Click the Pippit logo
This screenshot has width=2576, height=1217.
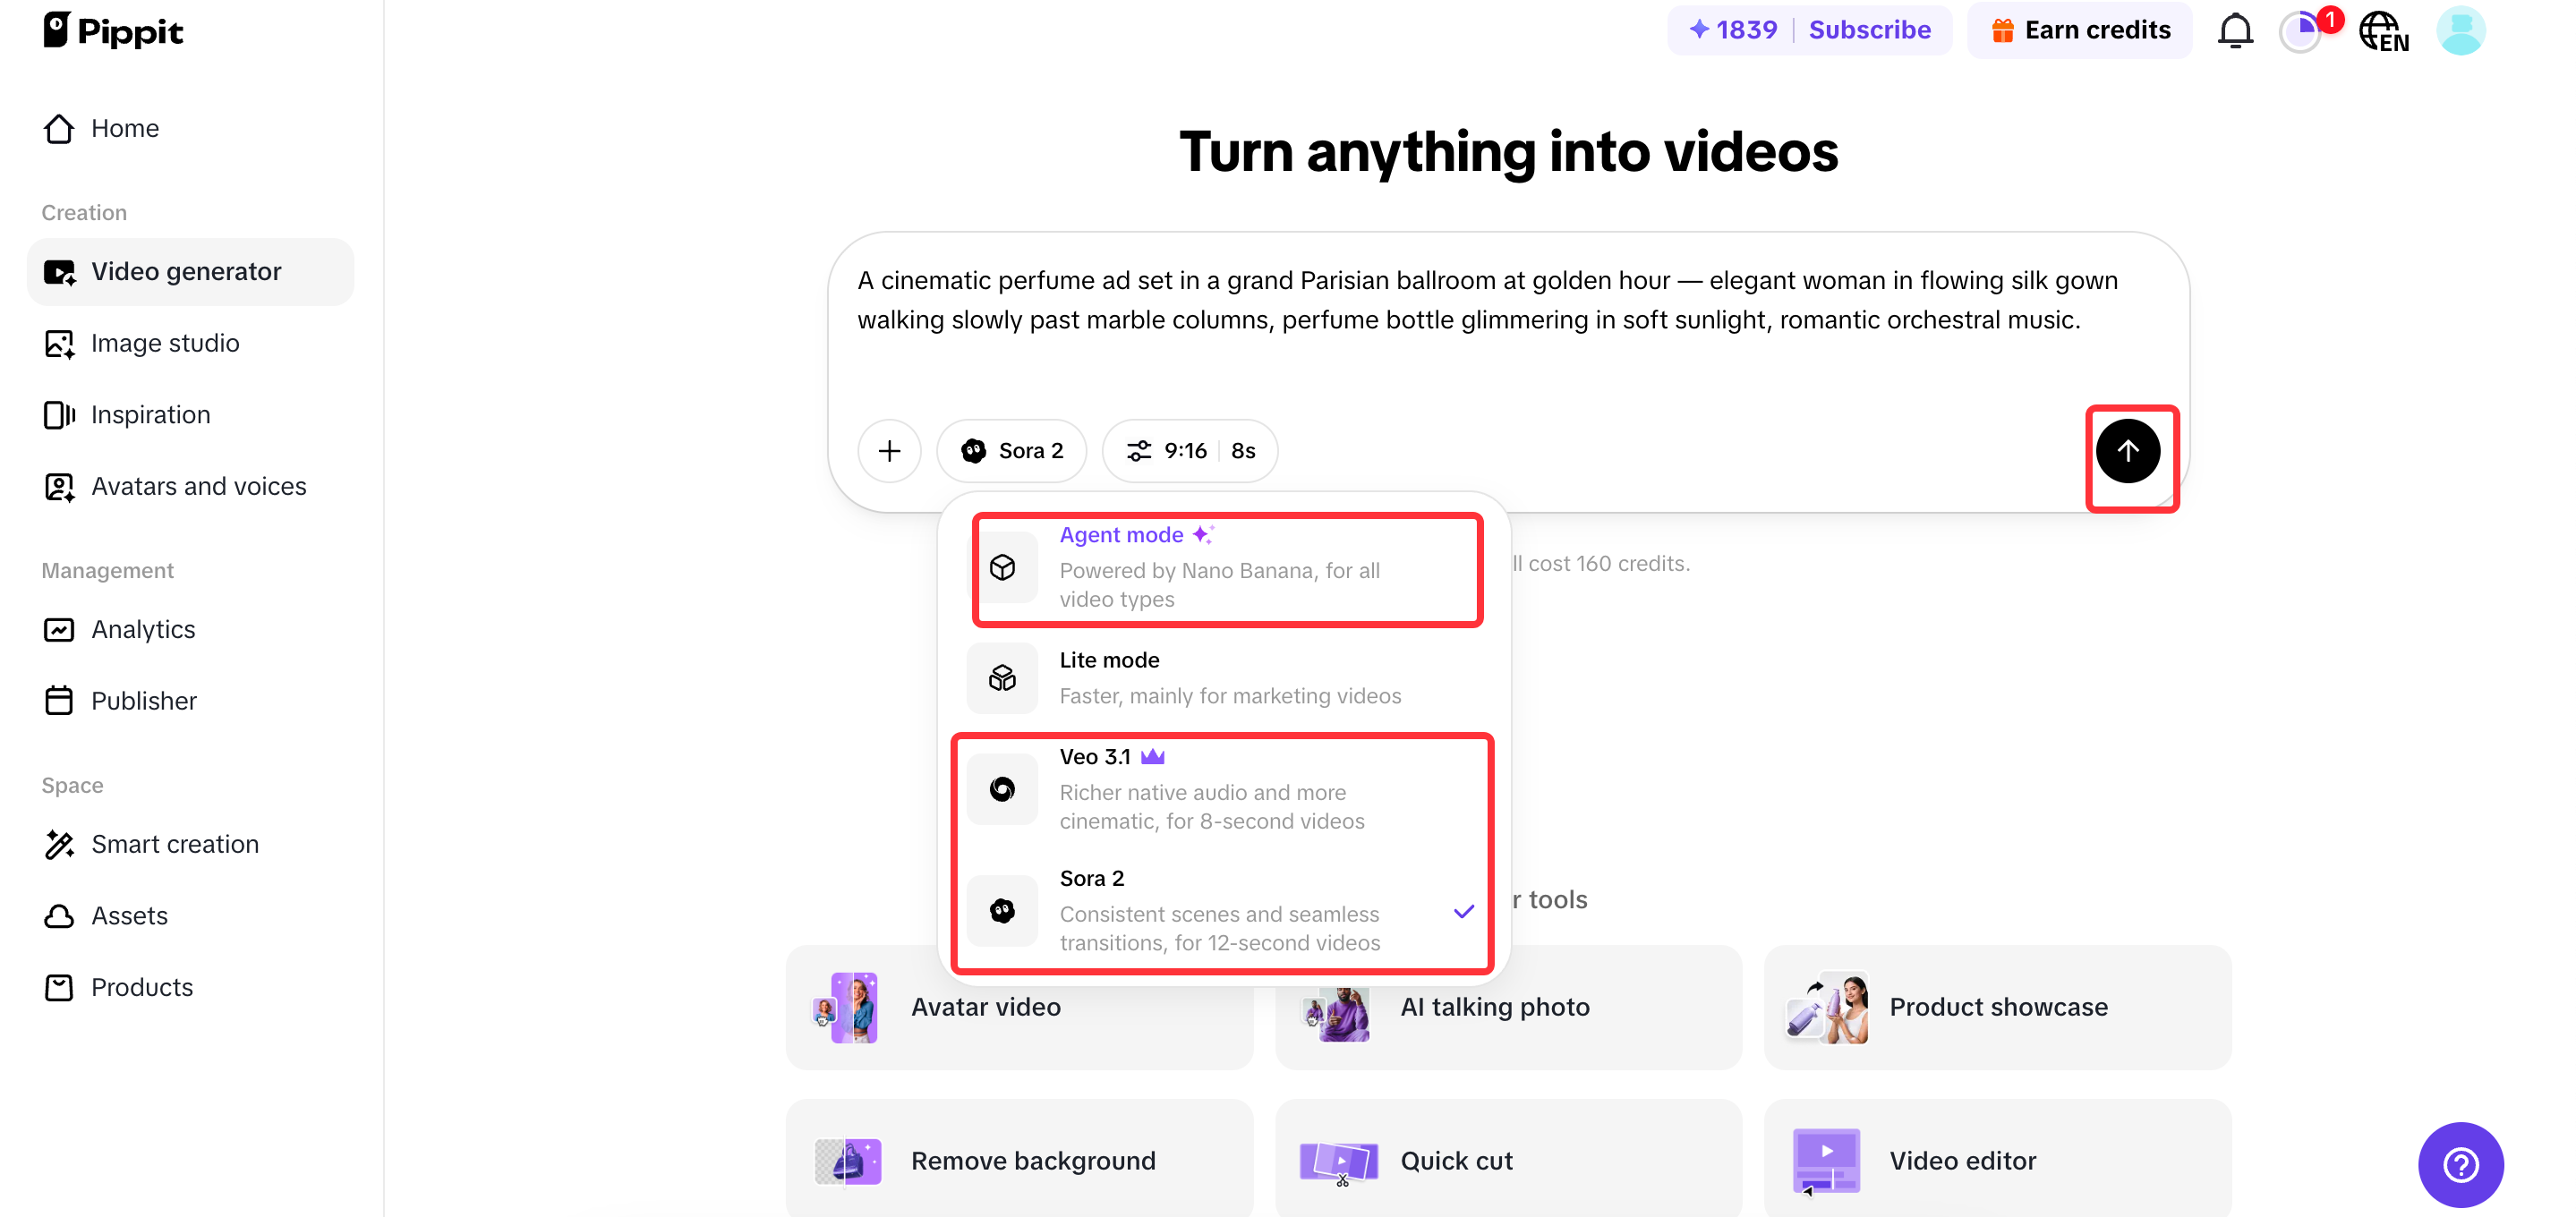tap(114, 31)
